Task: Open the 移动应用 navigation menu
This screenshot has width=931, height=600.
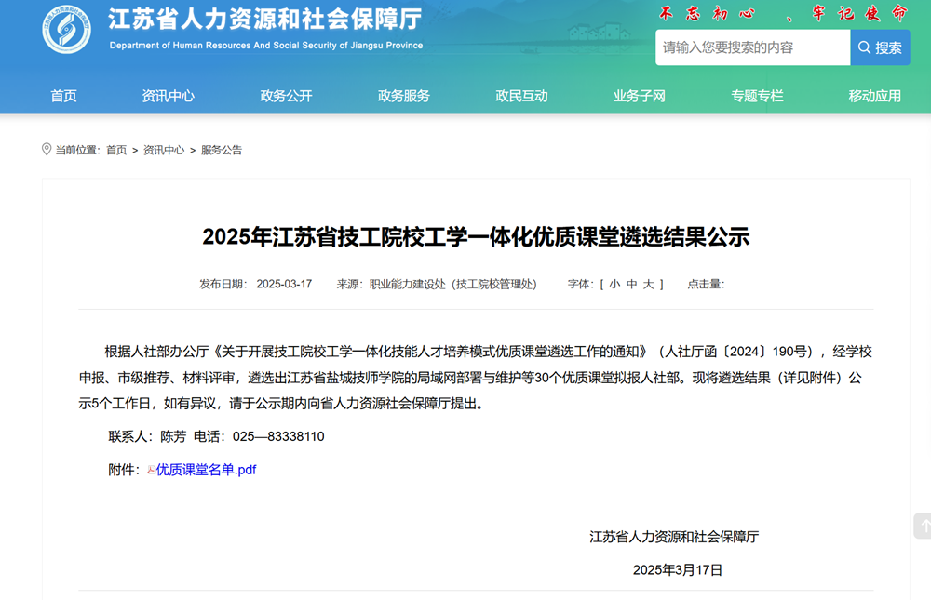Action: [x=874, y=96]
